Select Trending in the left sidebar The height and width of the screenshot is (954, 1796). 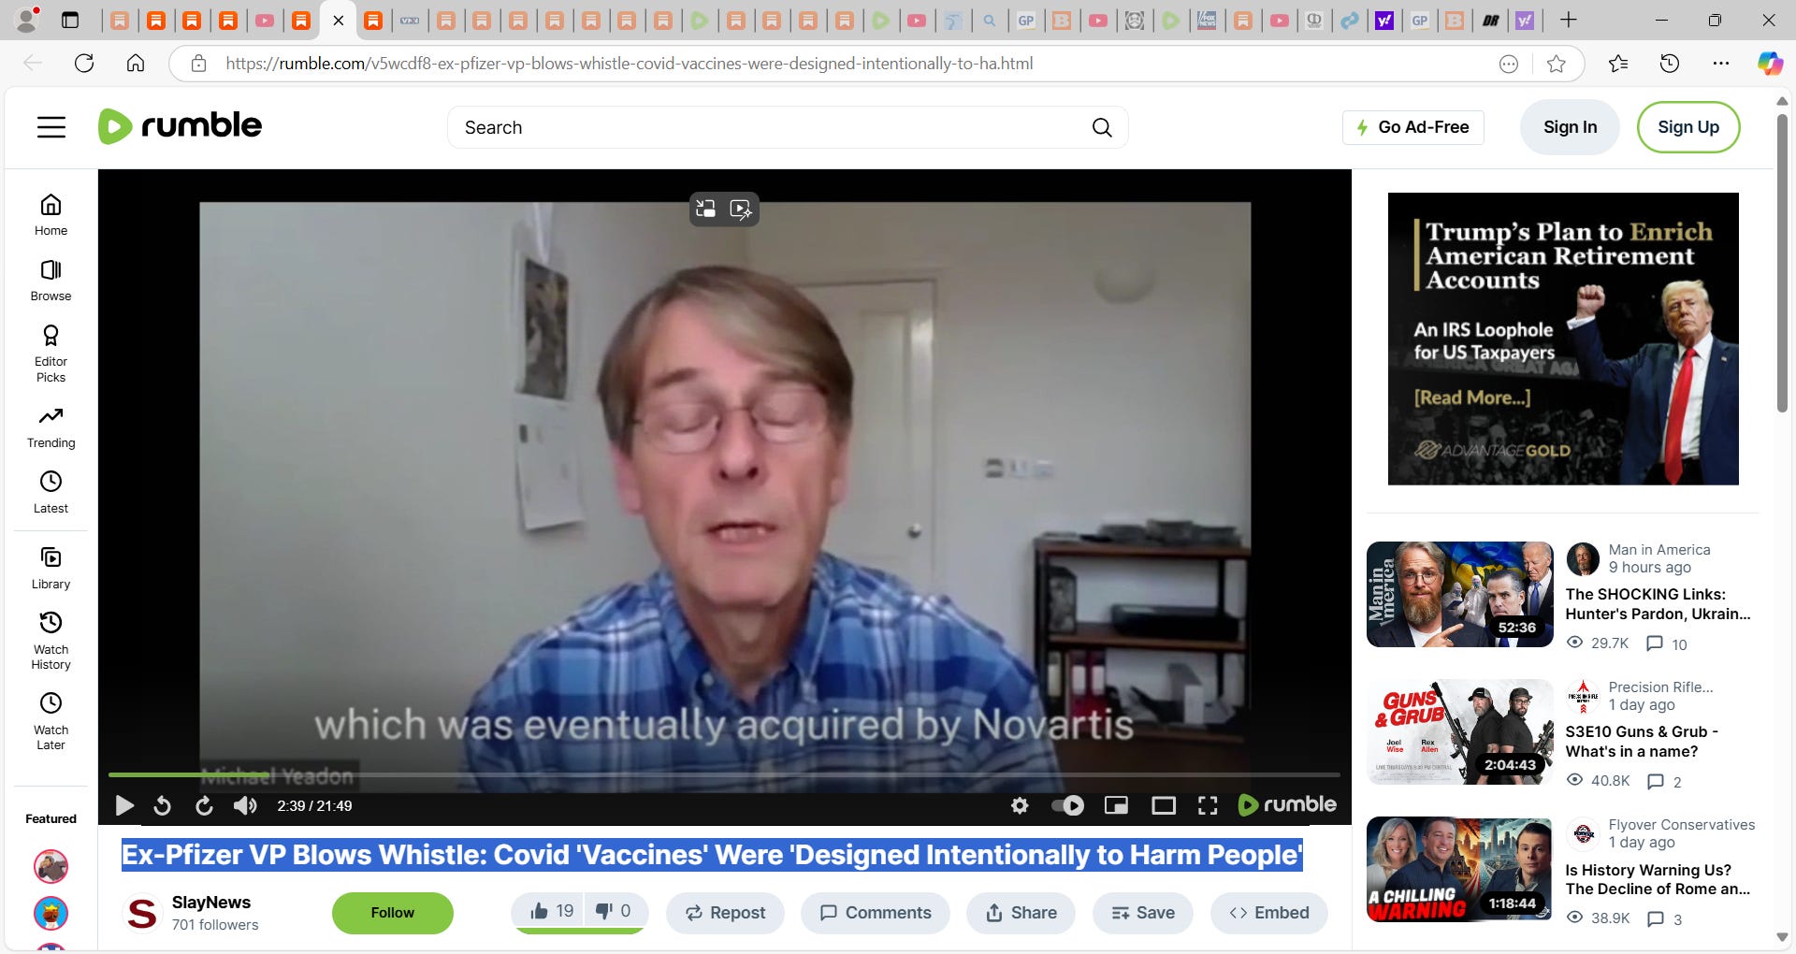51,426
